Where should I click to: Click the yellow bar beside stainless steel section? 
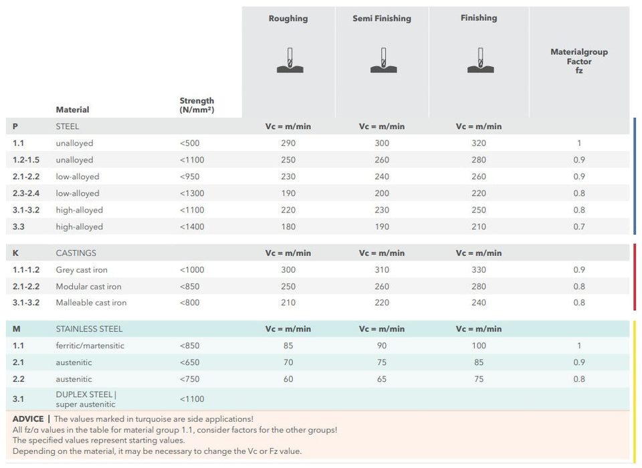634,391
